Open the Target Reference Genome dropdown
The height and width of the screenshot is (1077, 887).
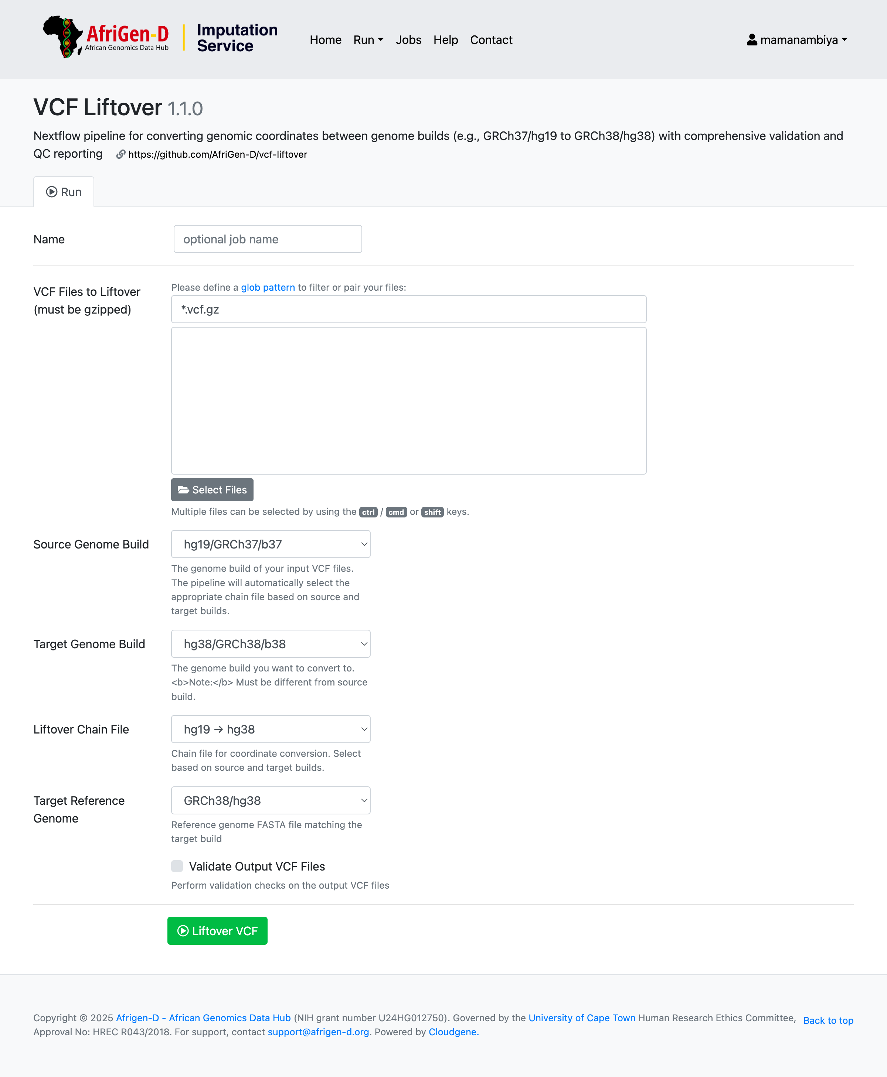[x=270, y=801]
